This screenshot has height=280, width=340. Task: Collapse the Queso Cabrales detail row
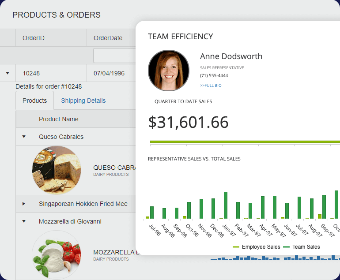coord(24,137)
